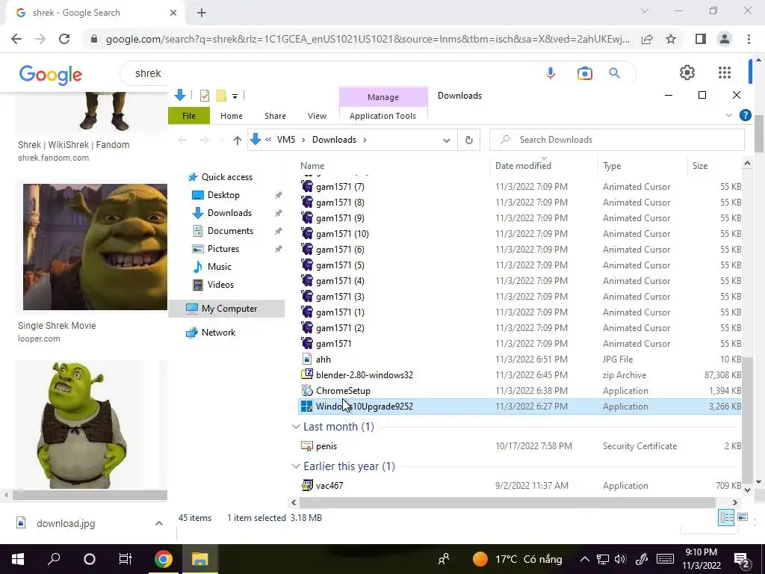Open Chrome side panel icon
The image size is (765, 574).
coord(701,39)
